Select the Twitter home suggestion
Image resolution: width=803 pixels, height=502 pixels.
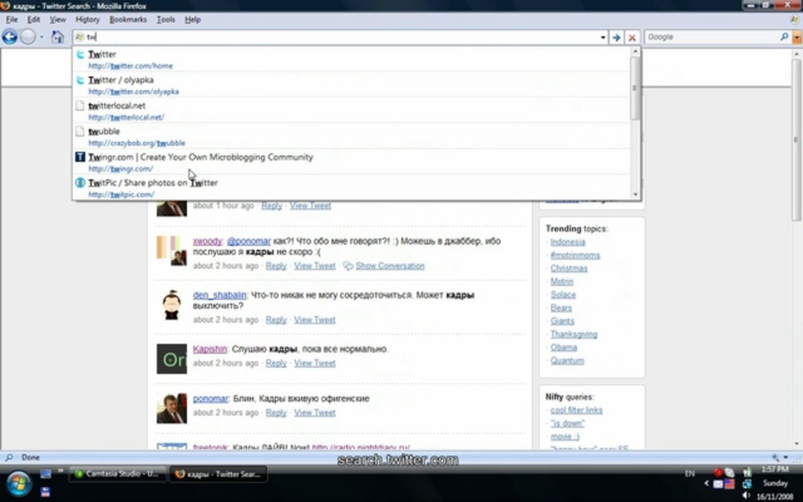351,59
